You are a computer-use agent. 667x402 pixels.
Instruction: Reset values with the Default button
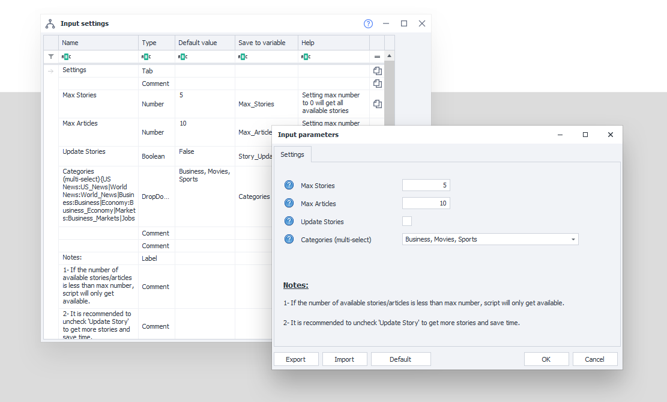pos(400,359)
